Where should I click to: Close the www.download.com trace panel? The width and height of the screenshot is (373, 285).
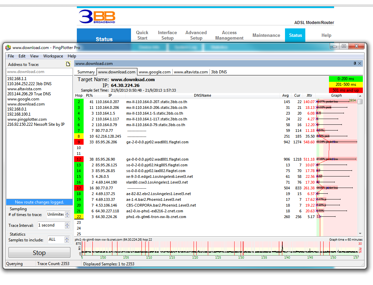coord(360,63)
